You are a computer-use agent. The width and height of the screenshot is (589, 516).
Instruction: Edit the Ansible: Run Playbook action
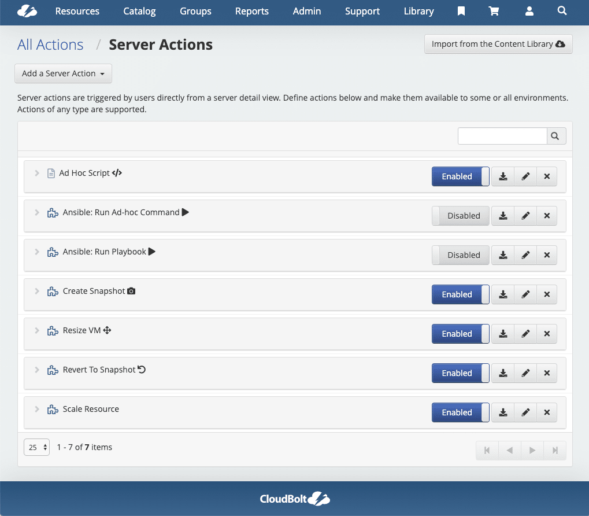[525, 255]
